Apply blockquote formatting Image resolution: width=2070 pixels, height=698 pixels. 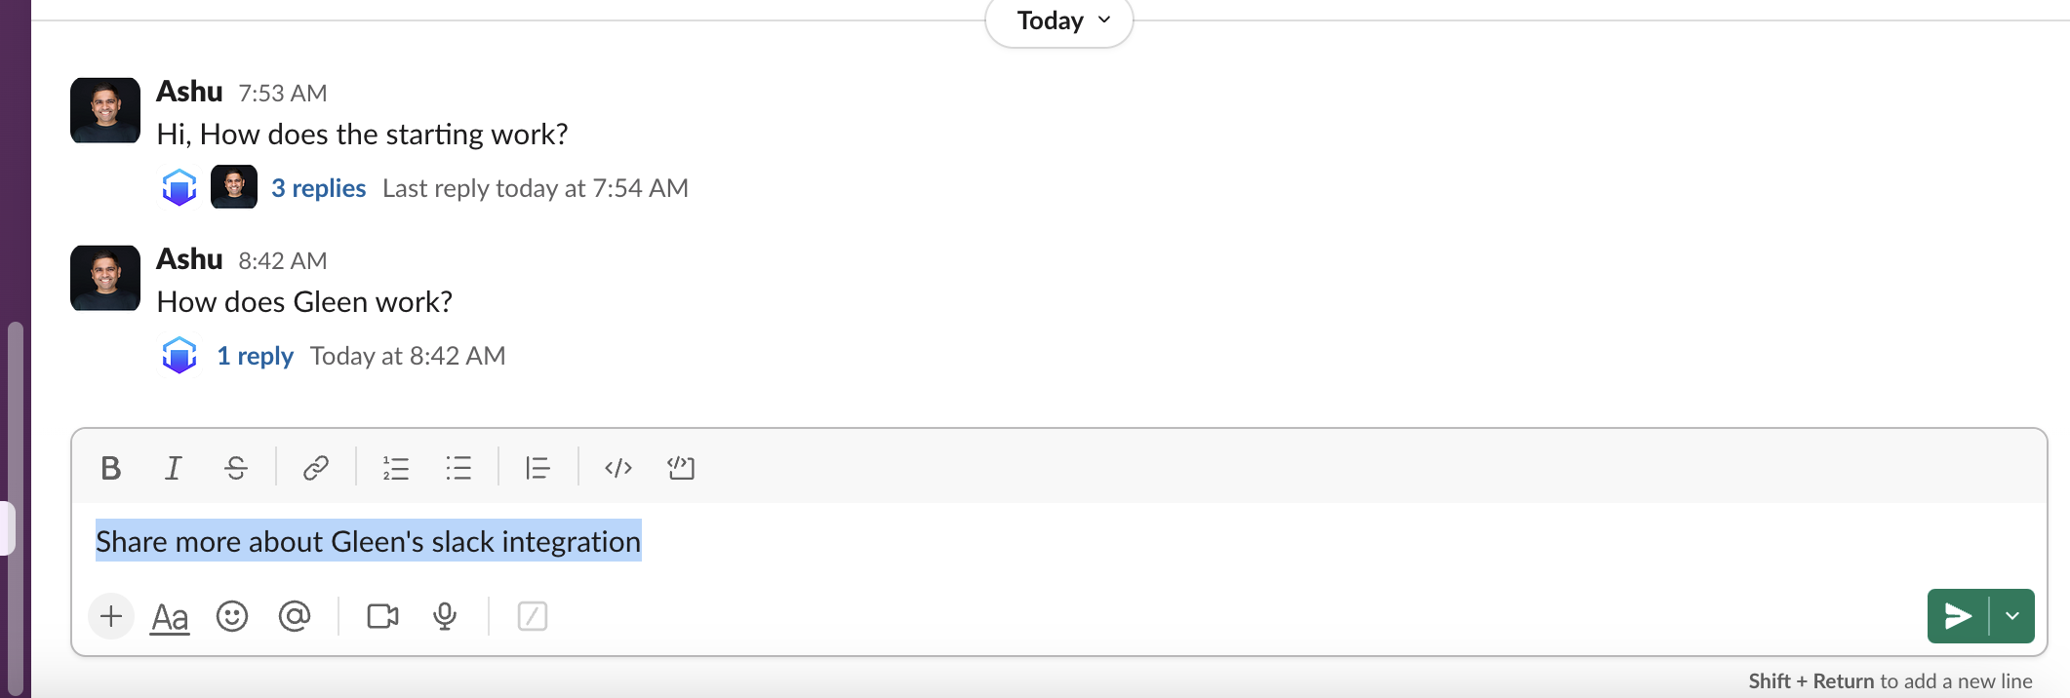(537, 468)
